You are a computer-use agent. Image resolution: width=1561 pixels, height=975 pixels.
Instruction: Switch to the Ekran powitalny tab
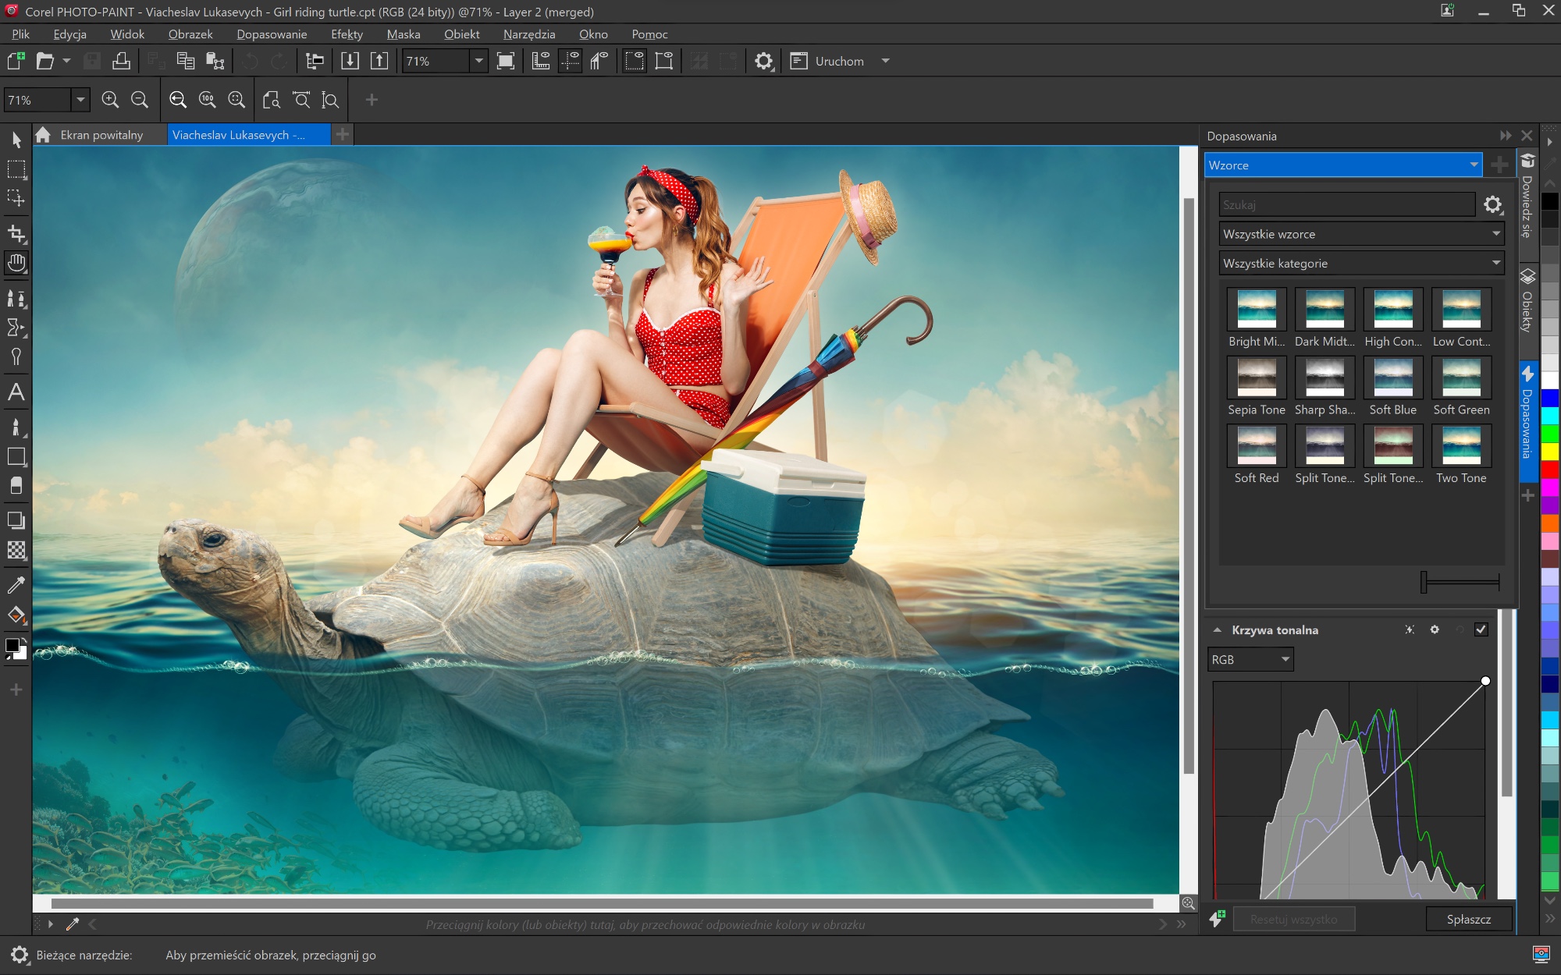click(x=101, y=135)
